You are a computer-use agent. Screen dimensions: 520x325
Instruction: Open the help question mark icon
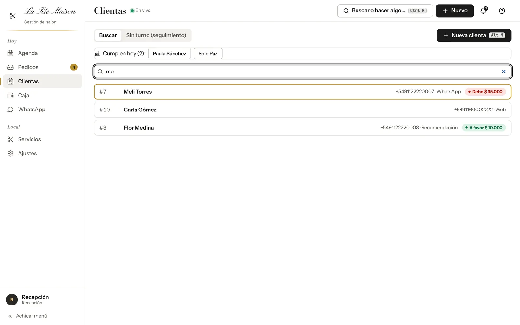[502, 11]
